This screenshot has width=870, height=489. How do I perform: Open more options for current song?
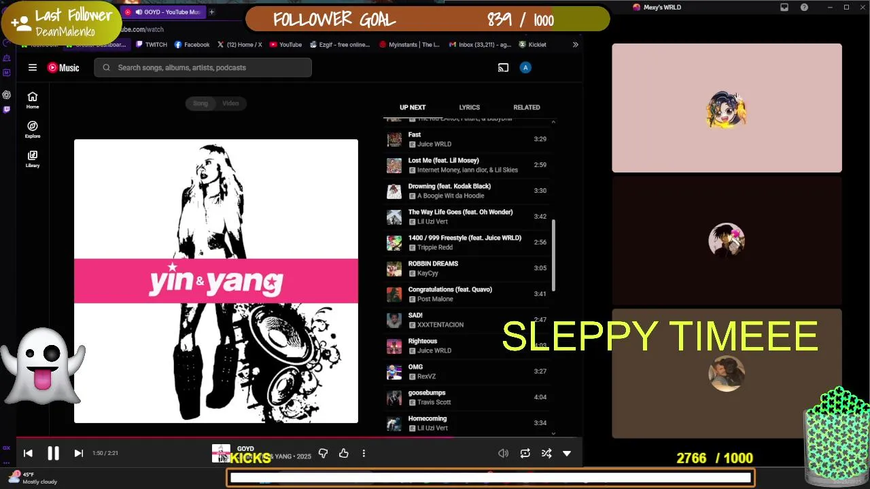coord(364,453)
